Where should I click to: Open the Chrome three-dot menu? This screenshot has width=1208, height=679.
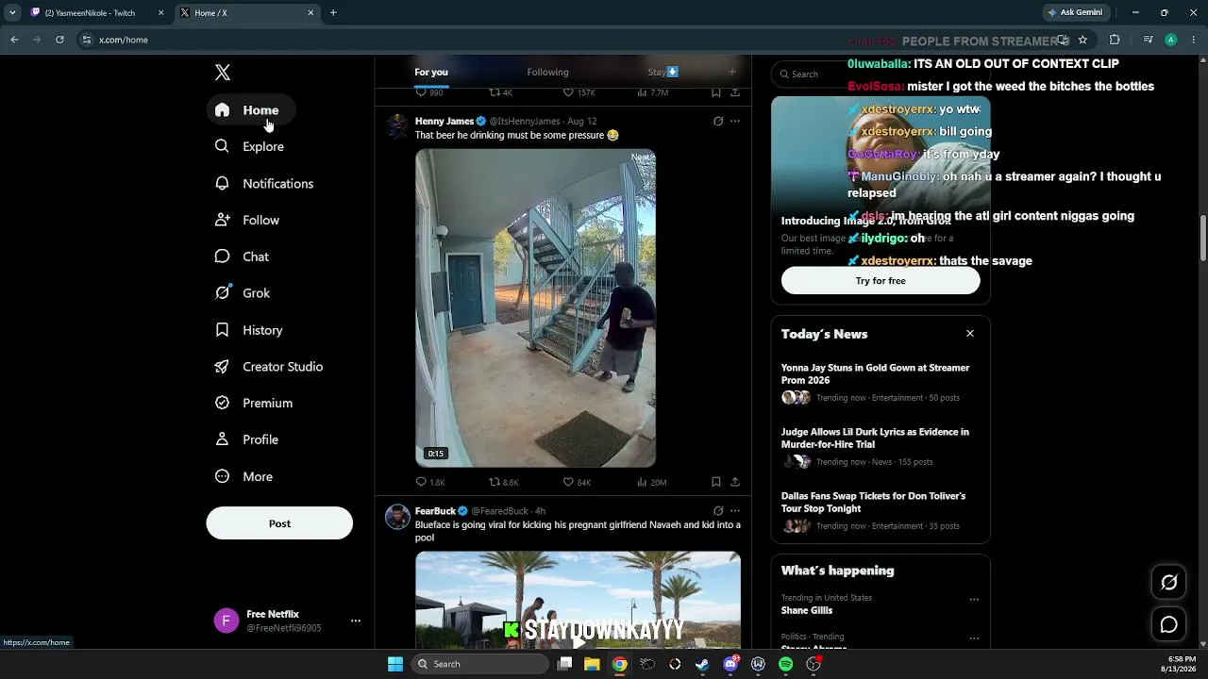pos(1193,40)
